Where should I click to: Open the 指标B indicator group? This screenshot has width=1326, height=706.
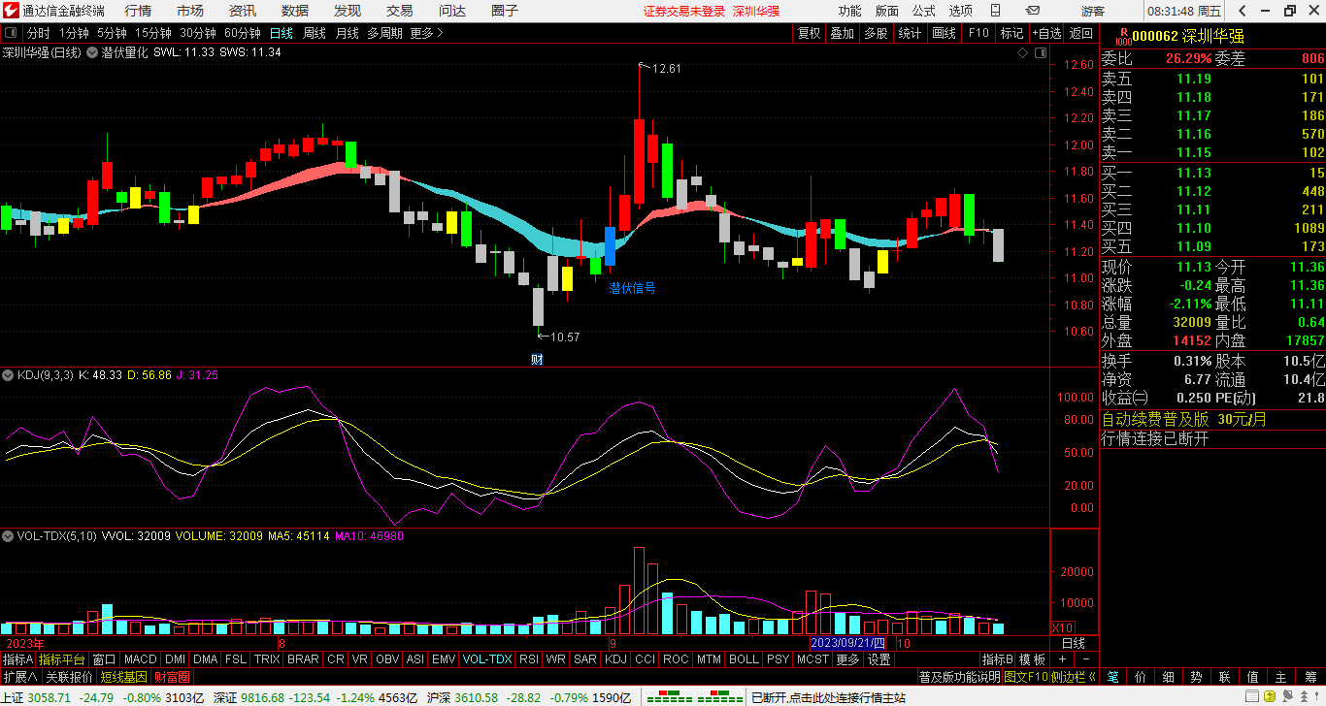pyautogui.click(x=997, y=659)
